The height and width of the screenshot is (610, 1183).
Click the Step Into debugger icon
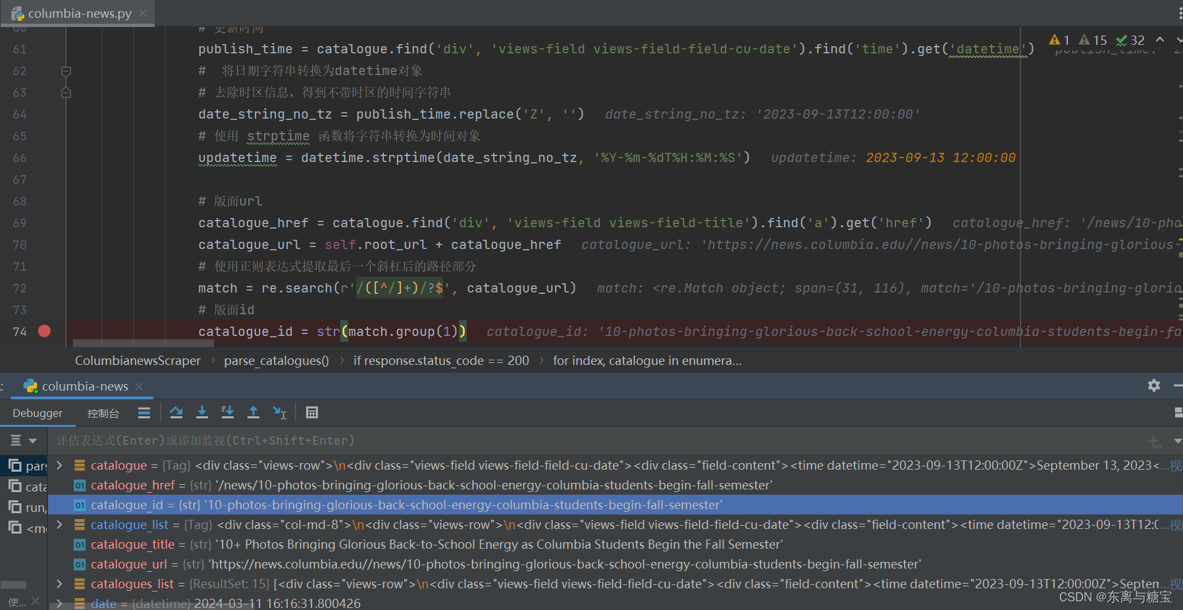(x=202, y=412)
